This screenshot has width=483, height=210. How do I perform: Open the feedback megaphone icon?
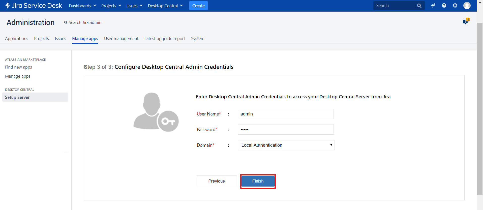point(433,6)
